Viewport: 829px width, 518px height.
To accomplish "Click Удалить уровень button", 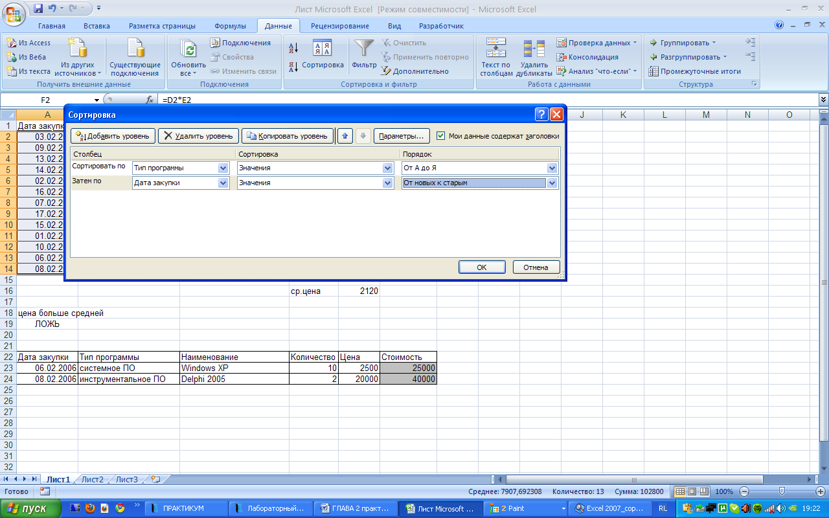I will 198,136.
